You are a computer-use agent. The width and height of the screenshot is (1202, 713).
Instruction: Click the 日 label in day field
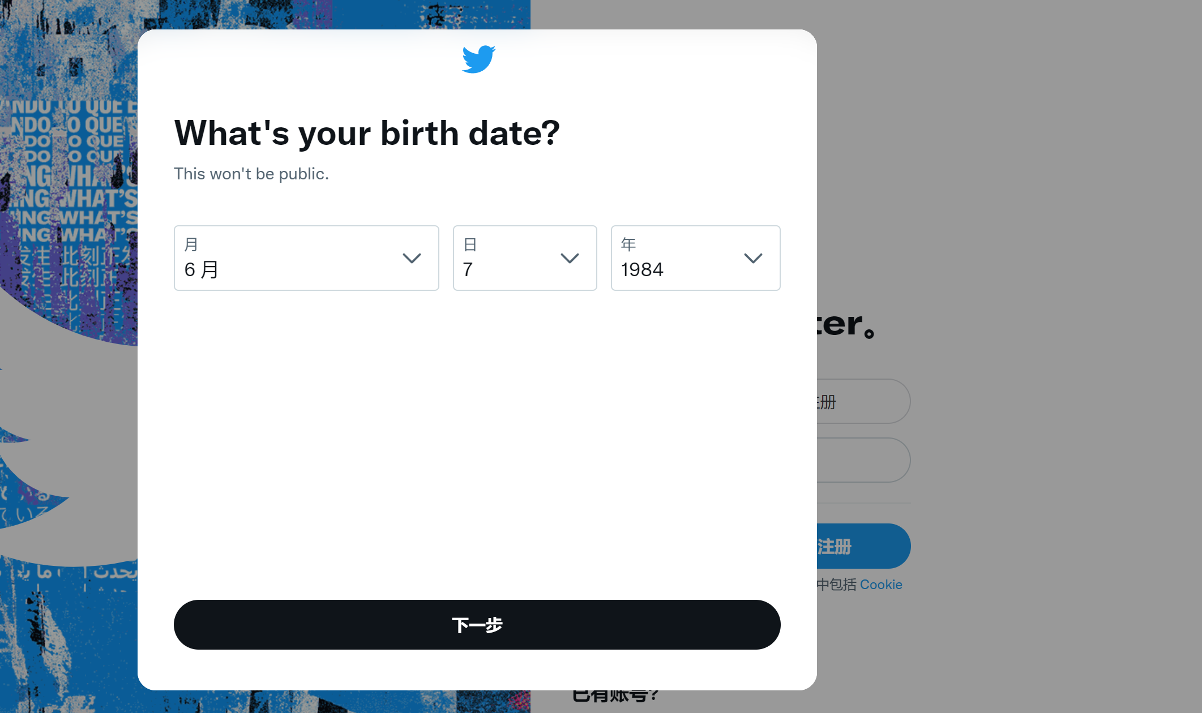(x=470, y=244)
